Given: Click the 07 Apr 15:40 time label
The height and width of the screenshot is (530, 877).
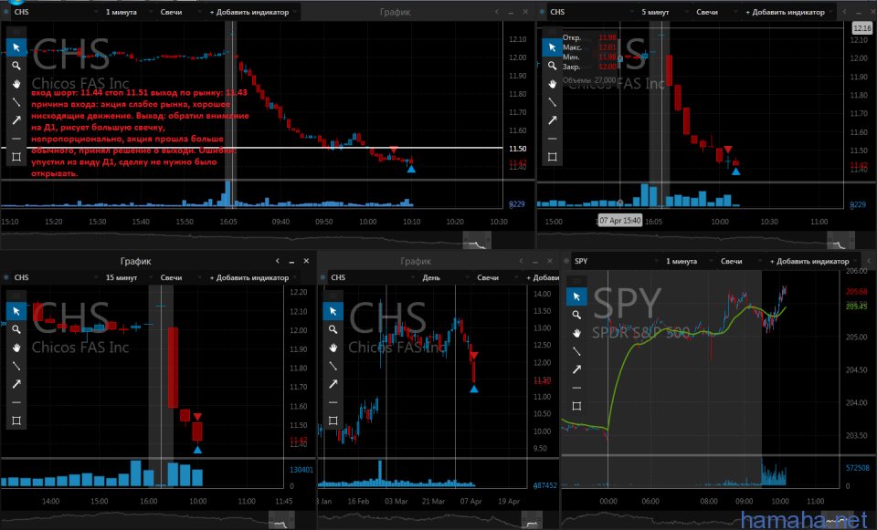Looking at the screenshot, I should 619,220.
